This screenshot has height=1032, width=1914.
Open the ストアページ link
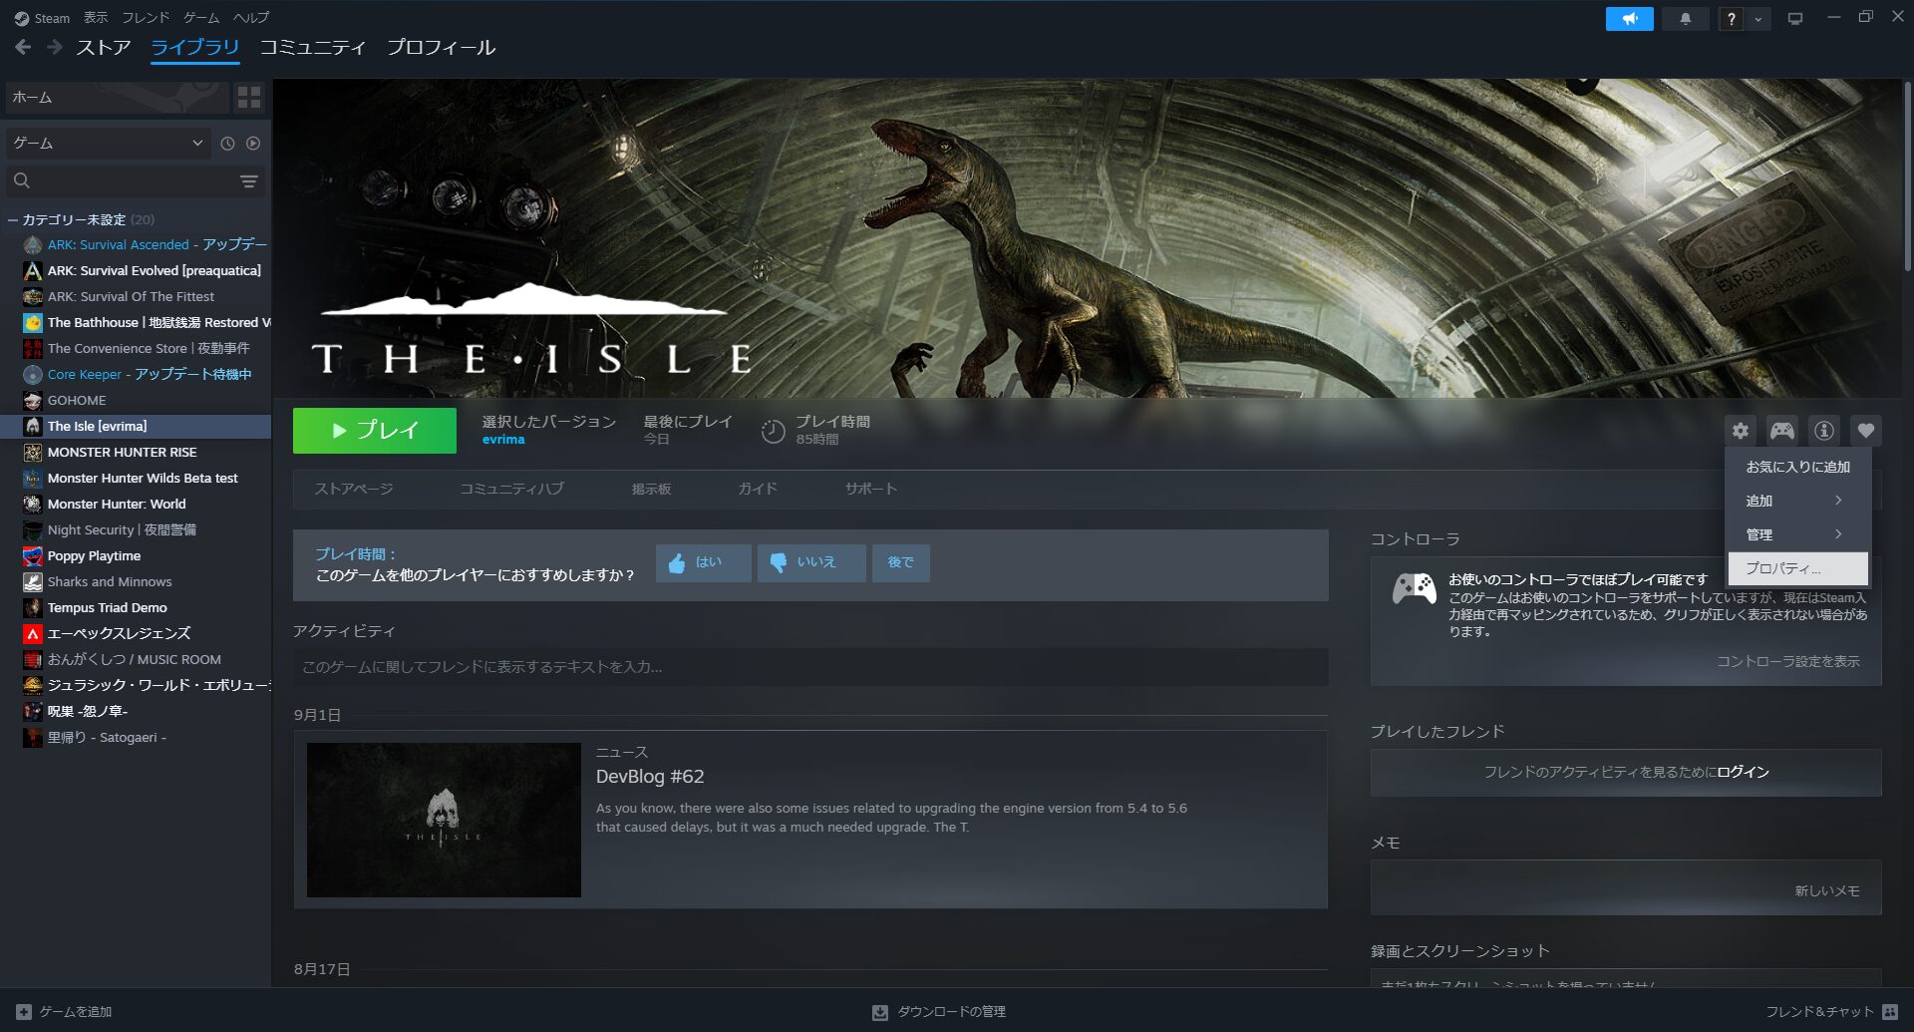click(354, 489)
